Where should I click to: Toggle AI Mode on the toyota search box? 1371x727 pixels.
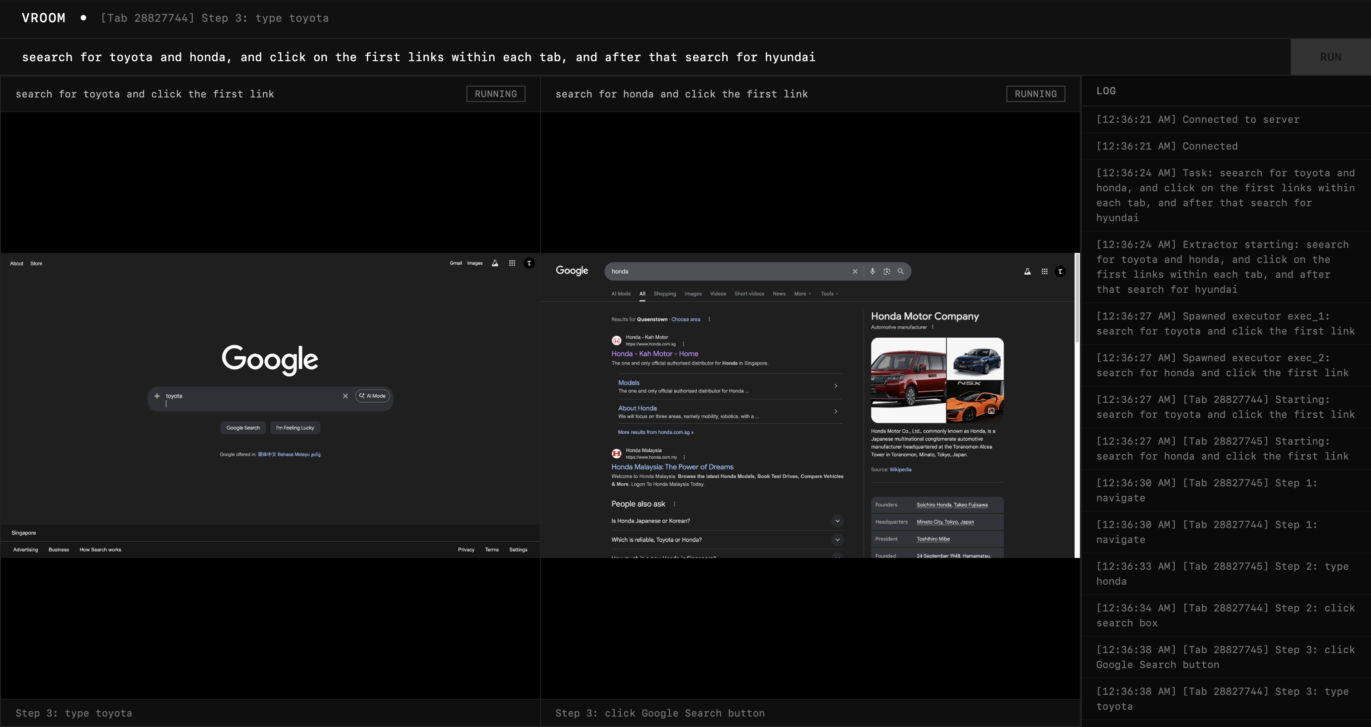372,396
